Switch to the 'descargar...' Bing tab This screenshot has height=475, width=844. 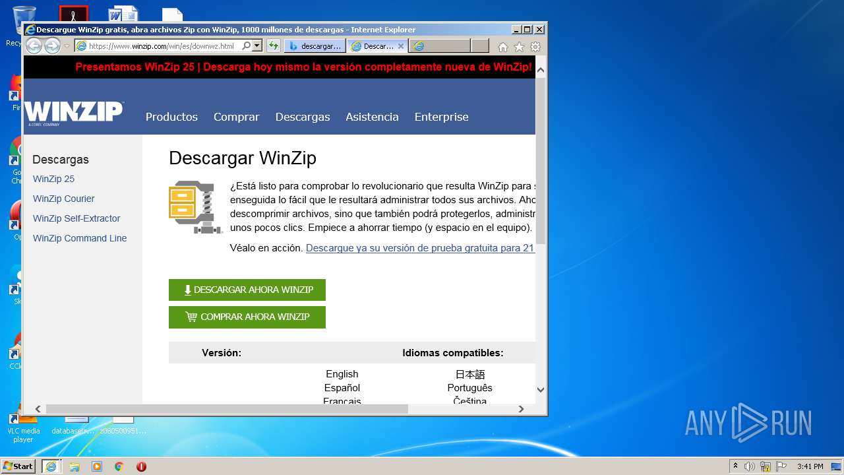click(315, 46)
